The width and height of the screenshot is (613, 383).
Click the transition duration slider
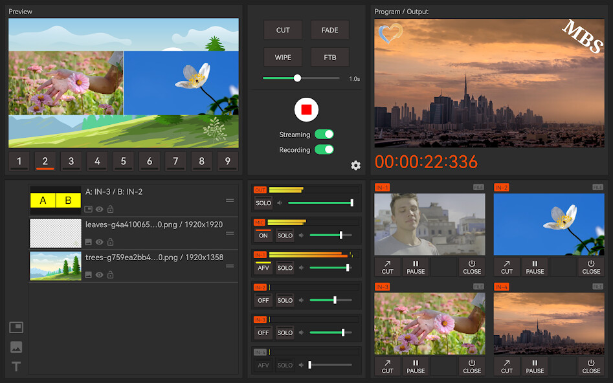pos(301,78)
